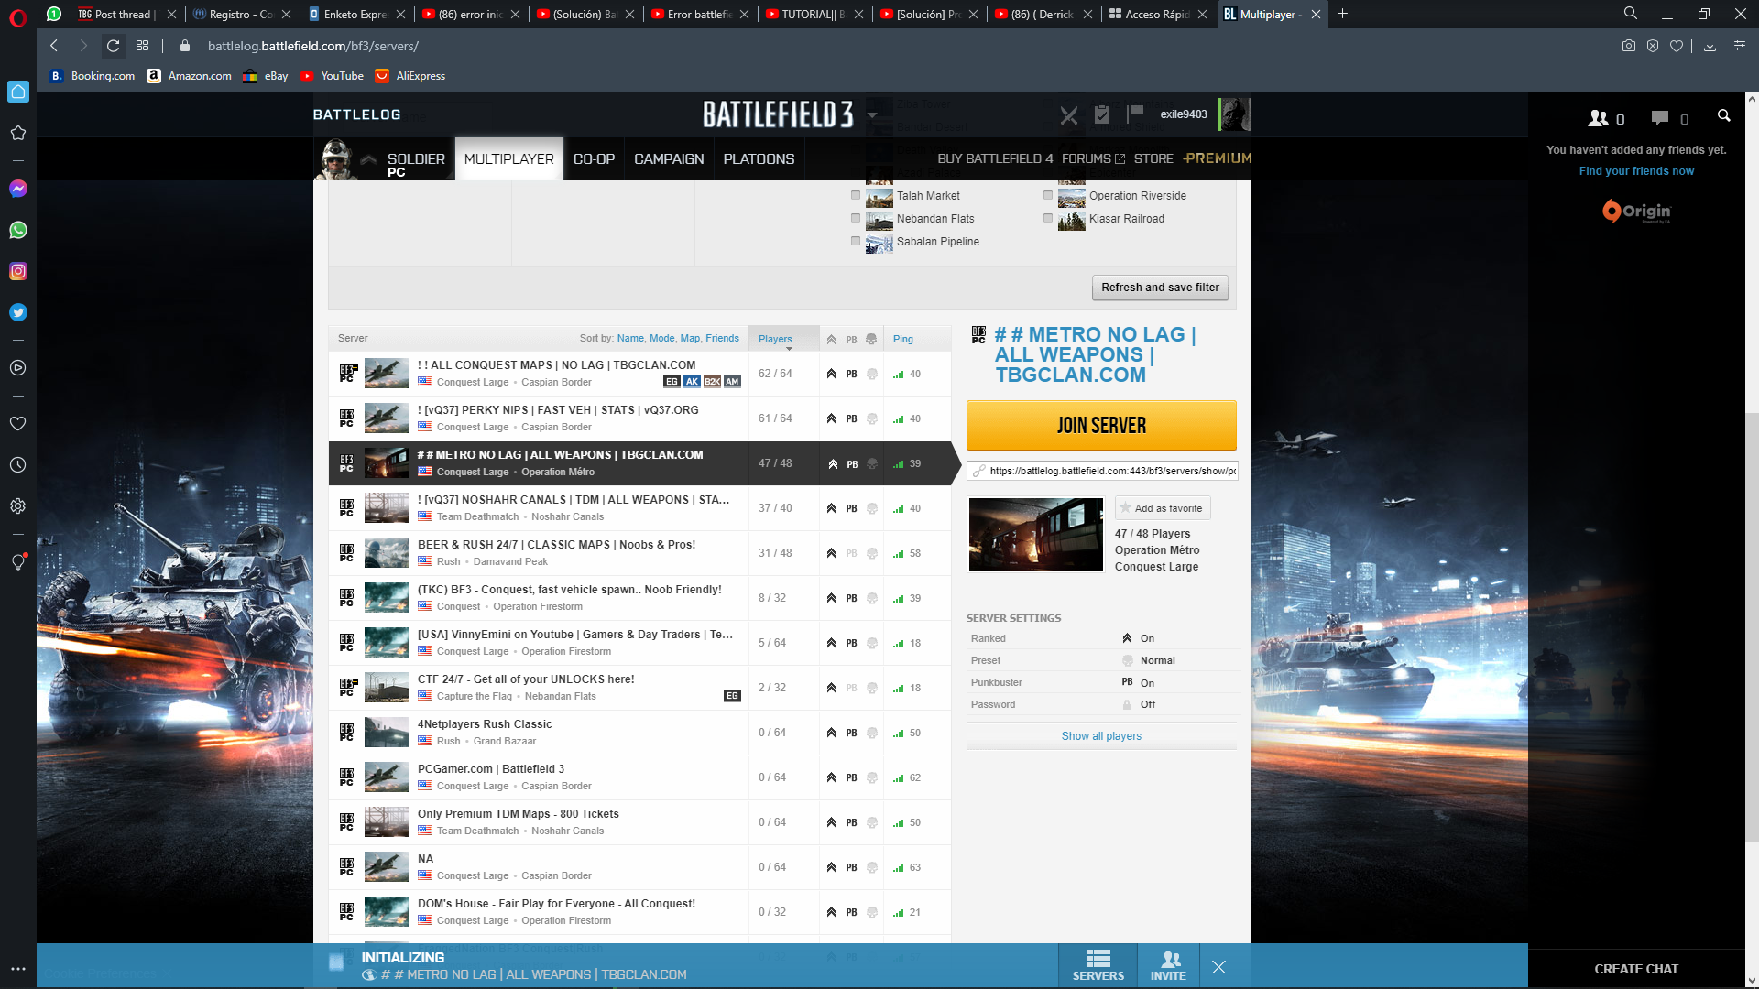Open the Multiplayer navigation tab
This screenshot has height=989, width=1759.
coord(508,159)
